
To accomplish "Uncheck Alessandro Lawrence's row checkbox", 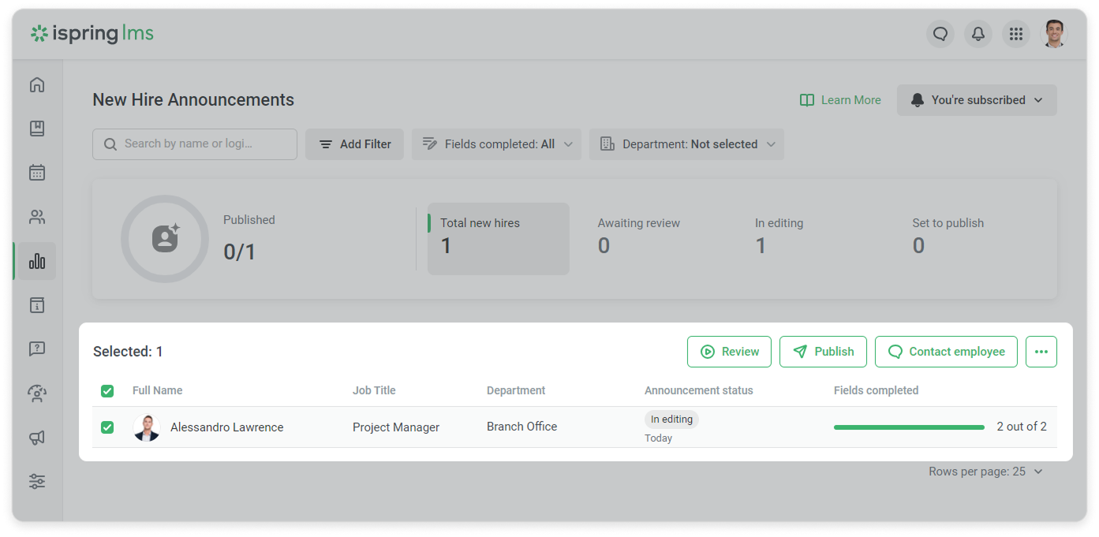I will [x=107, y=427].
